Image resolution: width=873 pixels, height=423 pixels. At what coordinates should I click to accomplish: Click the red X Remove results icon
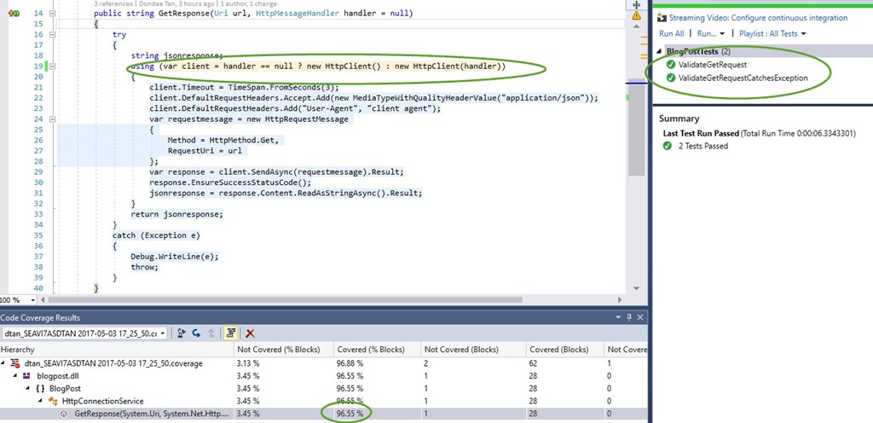point(251,333)
